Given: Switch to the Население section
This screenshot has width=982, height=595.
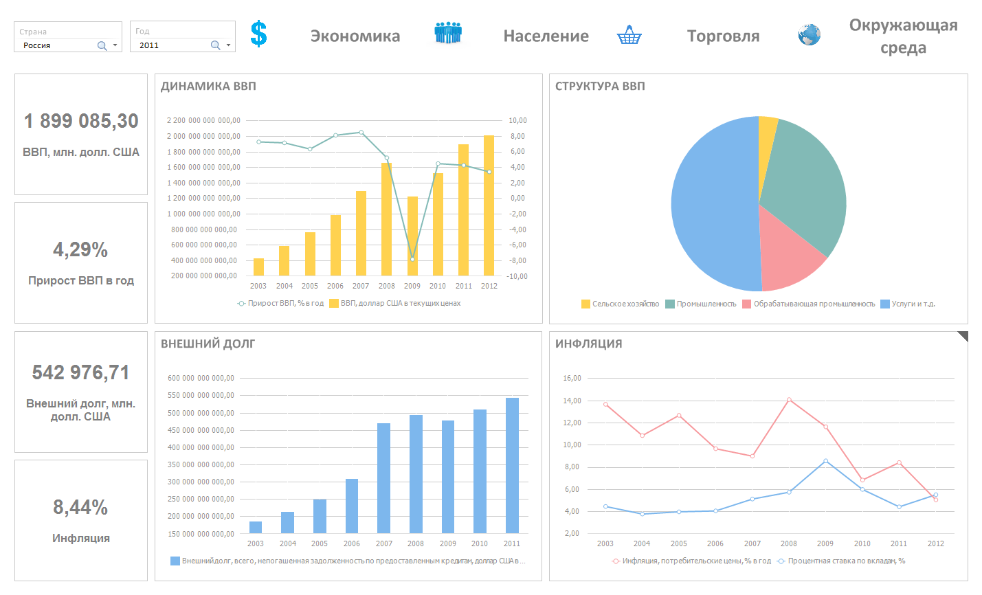Looking at the screenshot, I should [546, 36].
